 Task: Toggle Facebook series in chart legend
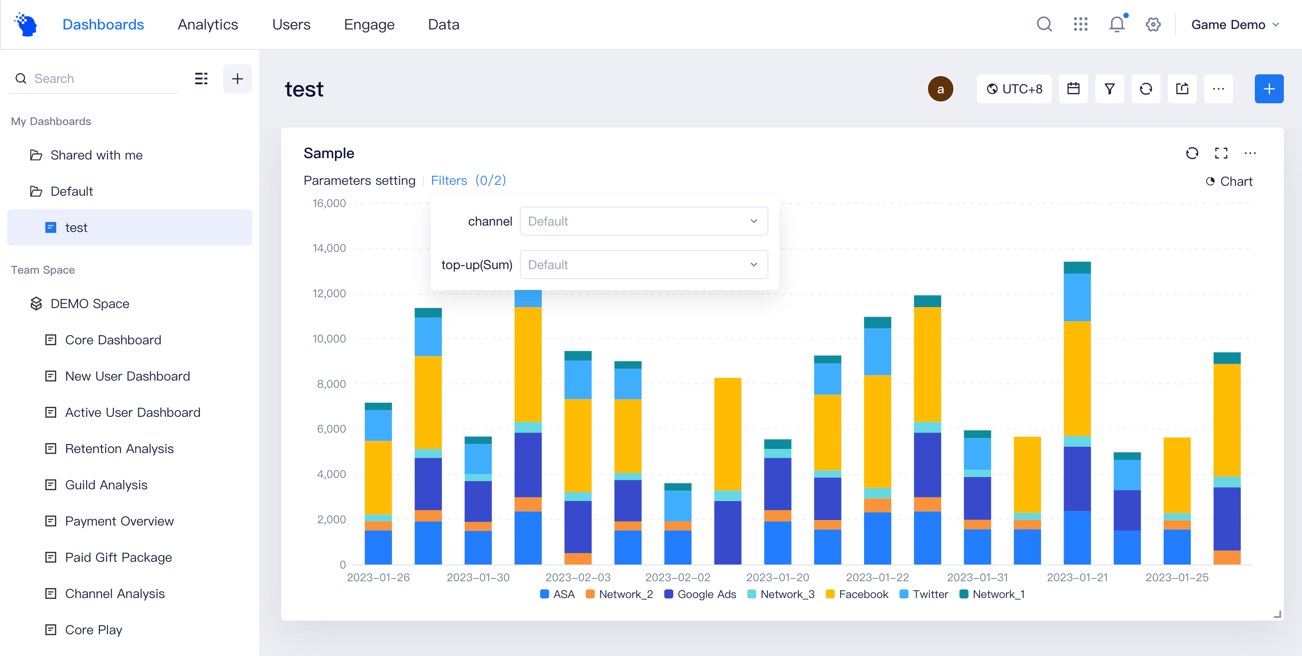coord(857,594)
